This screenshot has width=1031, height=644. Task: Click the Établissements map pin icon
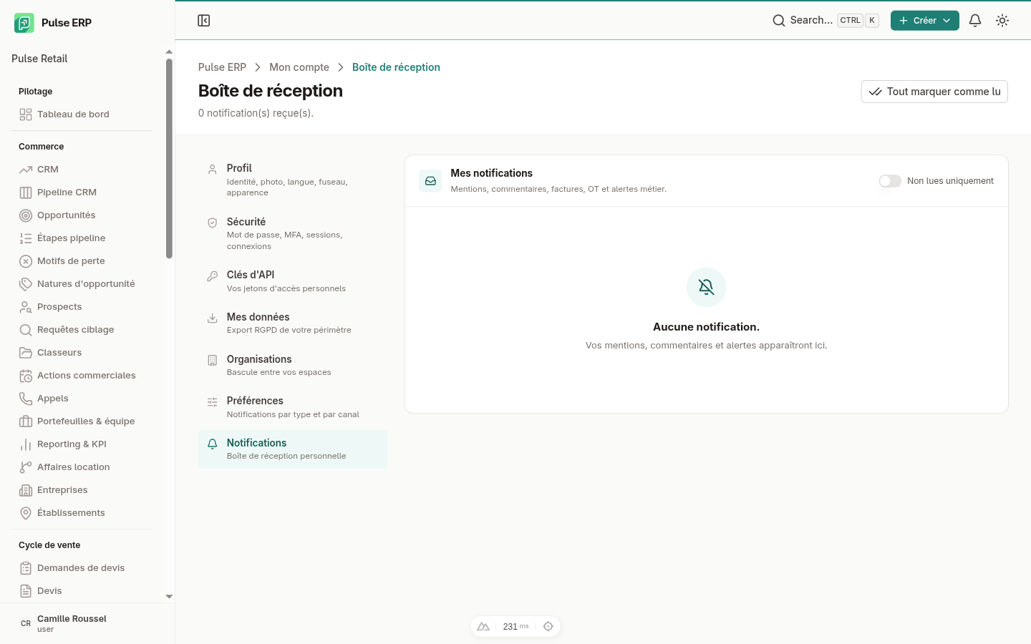[26, 513]
